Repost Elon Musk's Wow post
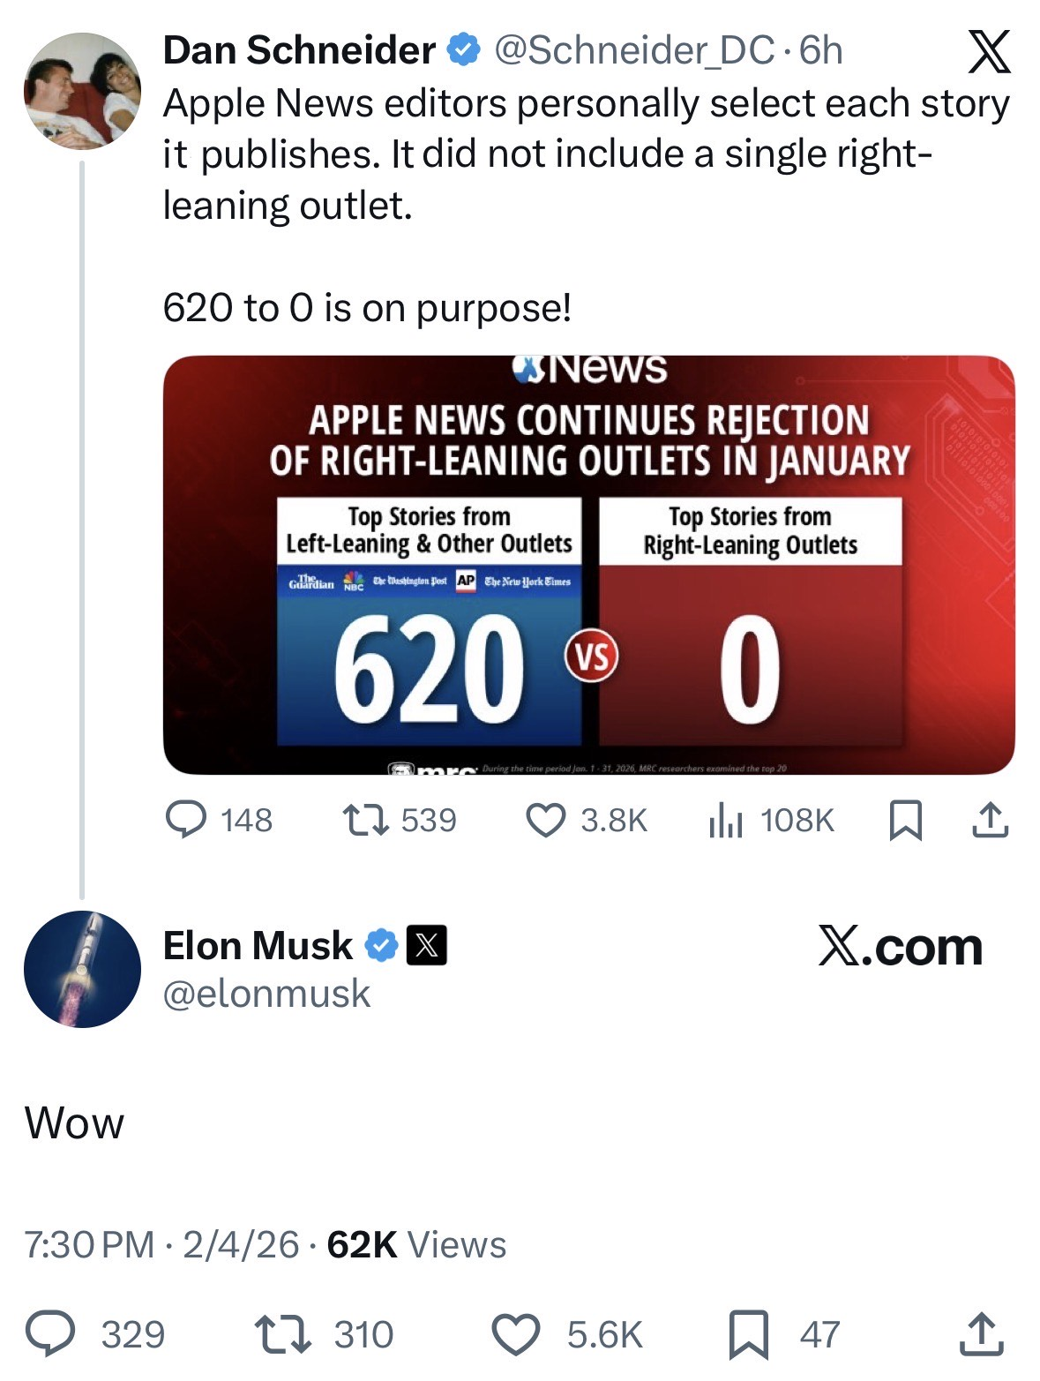Viewport: 1040px width, 1381px height. 281,1333
